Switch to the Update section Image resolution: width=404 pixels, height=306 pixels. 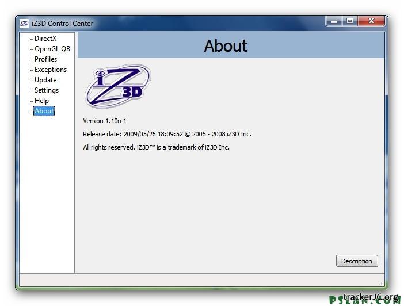(45, 80)
